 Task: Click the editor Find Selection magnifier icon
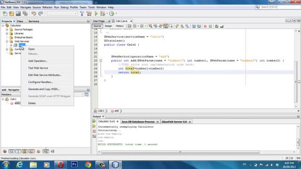tap(150, 26)
